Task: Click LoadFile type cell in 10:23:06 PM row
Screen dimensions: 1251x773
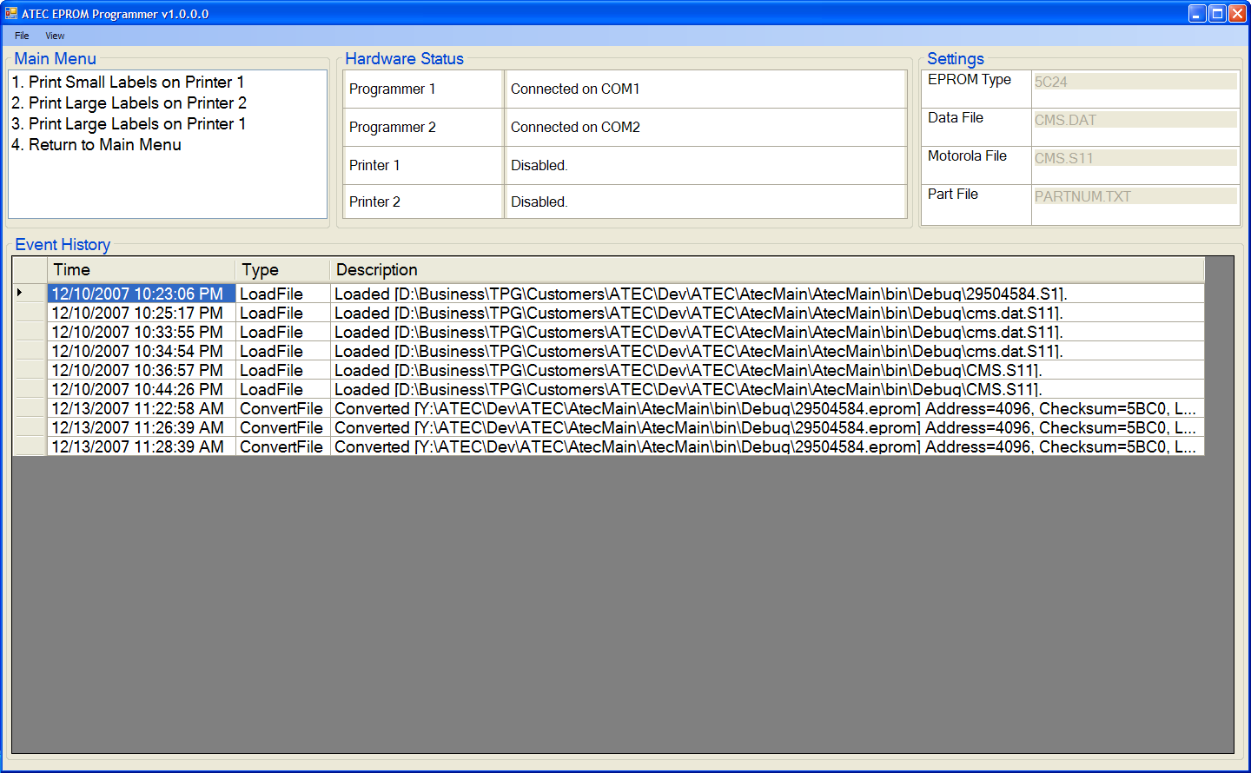Action: coord(282,294)
